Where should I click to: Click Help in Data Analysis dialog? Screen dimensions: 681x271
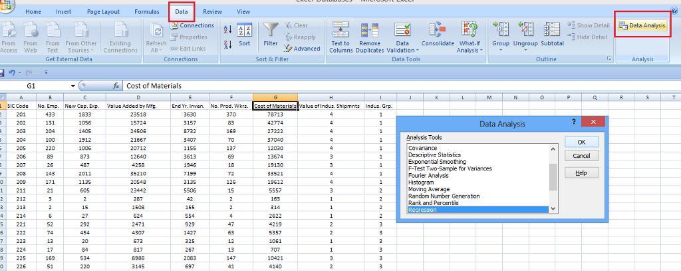click(x=581, y=172)
